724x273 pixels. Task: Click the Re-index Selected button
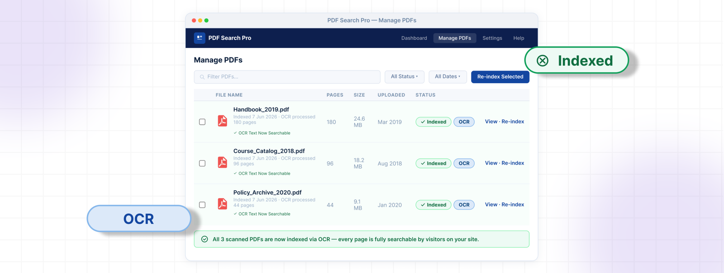[500, 77]
